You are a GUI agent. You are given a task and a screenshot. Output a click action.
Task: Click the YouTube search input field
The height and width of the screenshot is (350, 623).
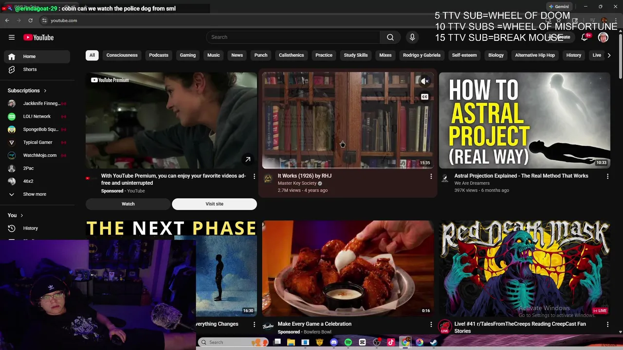(293, 37)
